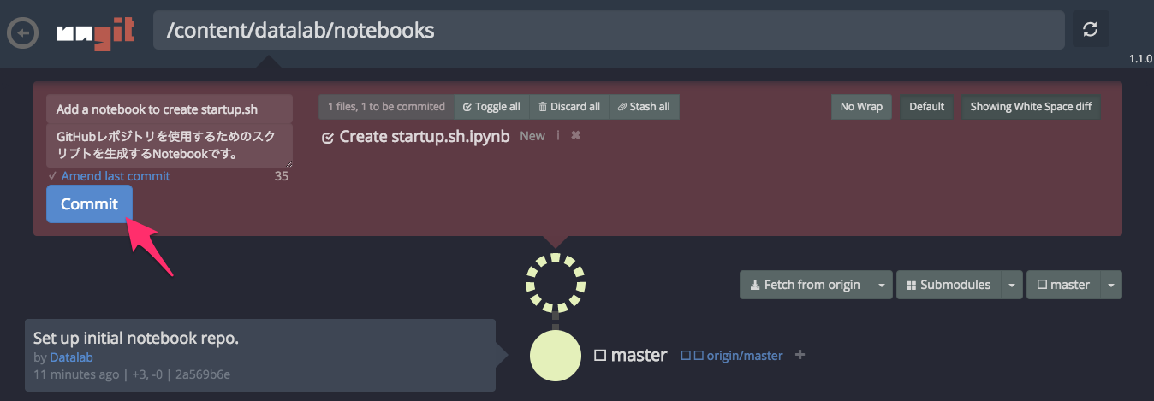
Task: Add a new branch with plus icon
Action: tap(800, 355)
